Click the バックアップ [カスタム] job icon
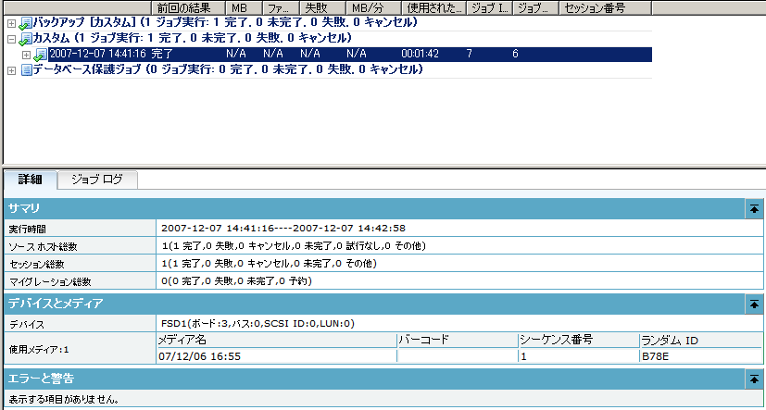This screenshot has height=410, width=766. coord(25,23)
